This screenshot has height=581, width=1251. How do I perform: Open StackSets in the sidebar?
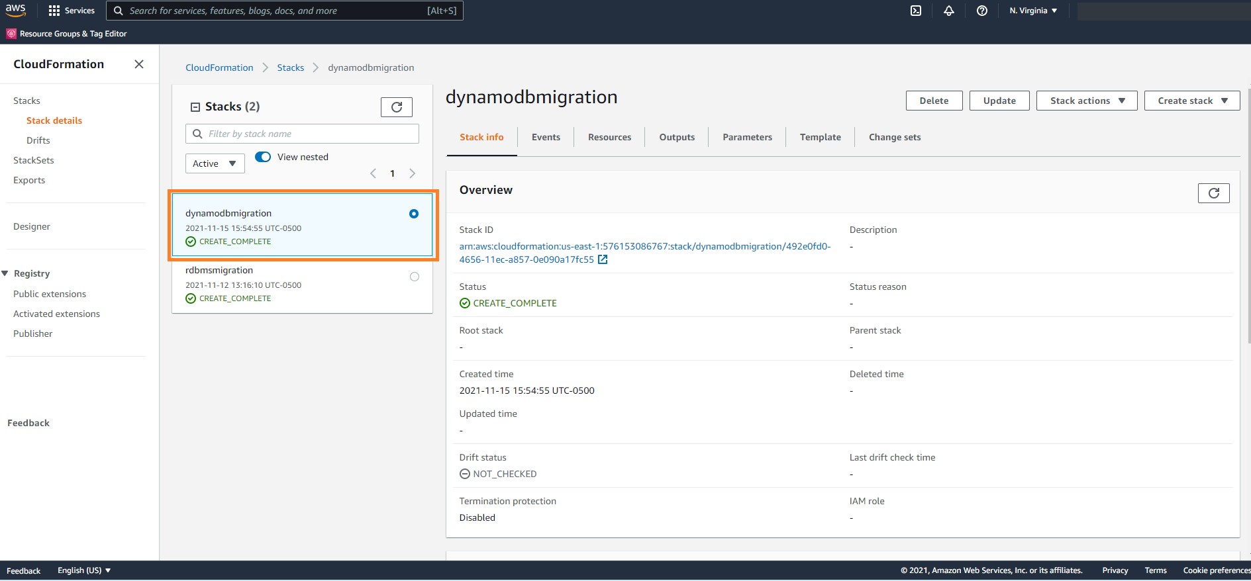click(x=34, y=160)
